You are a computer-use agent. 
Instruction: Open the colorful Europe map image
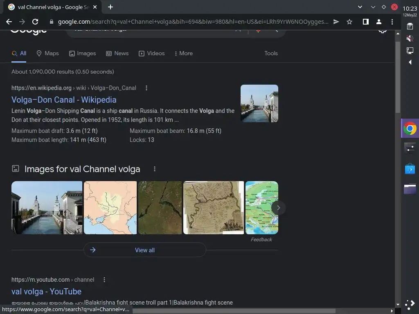[261, 207]
